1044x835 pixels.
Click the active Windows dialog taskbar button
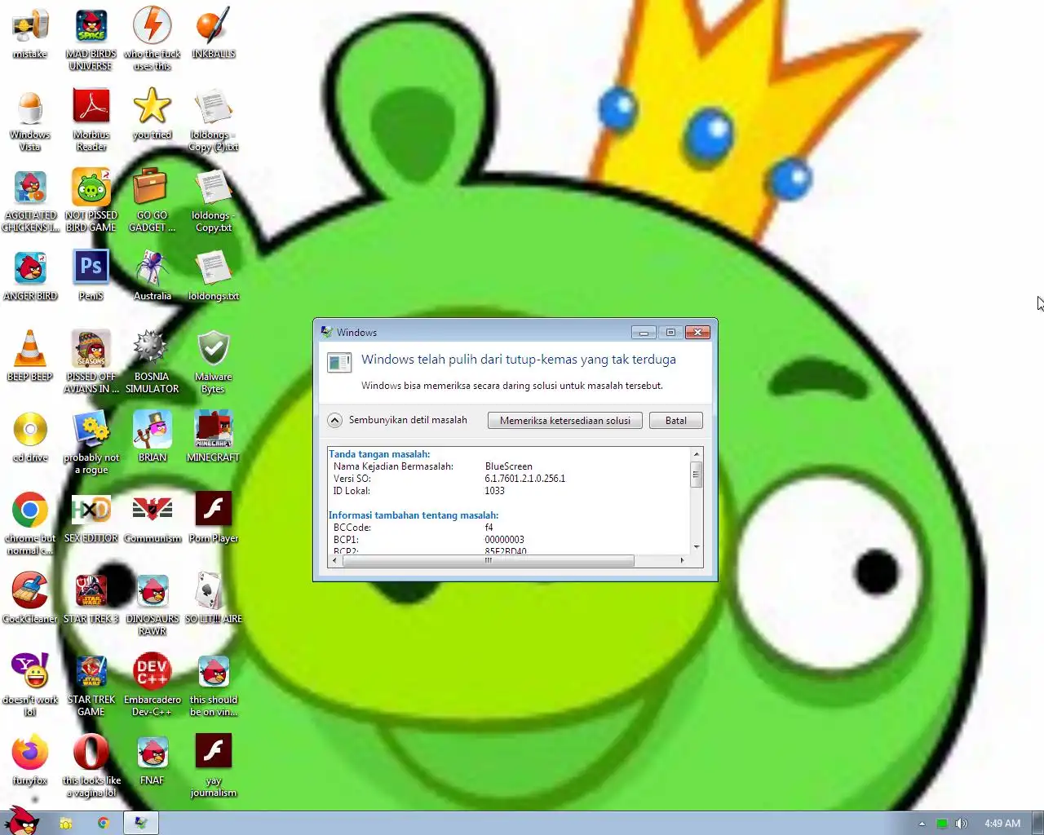coord(141,824)
